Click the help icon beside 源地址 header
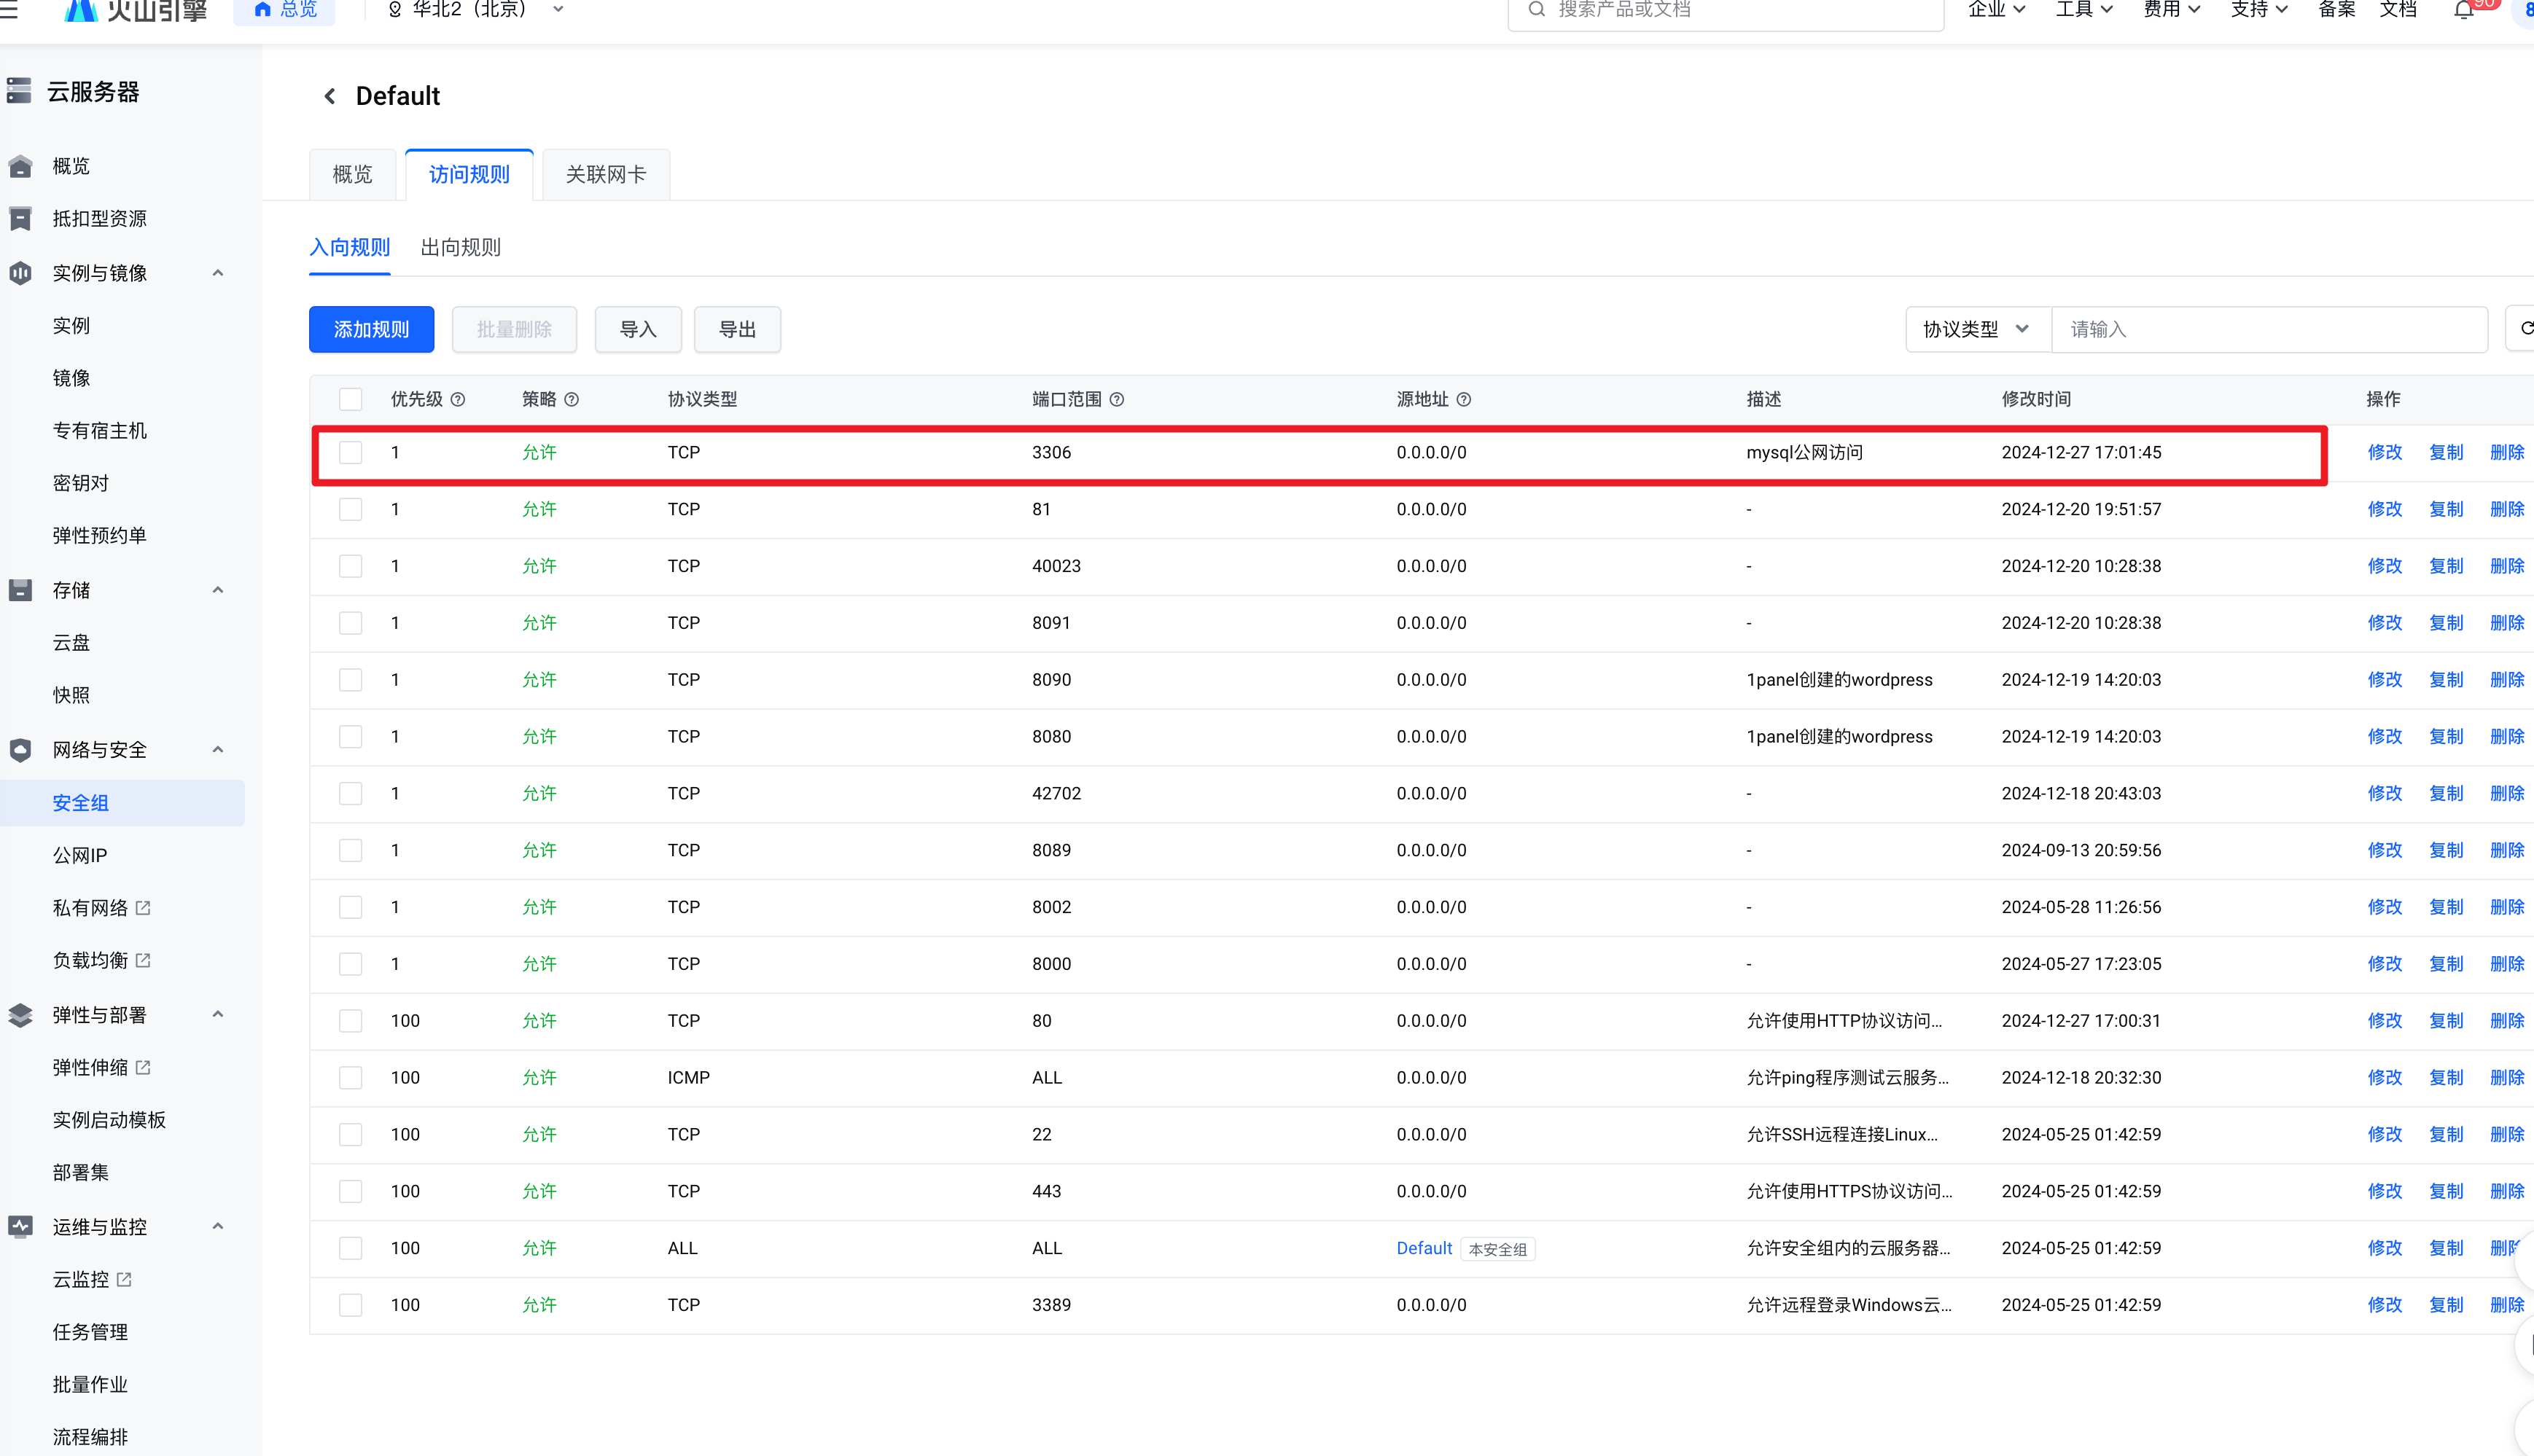The width and height of the screenshot is (2534, 1456). 1464,399
